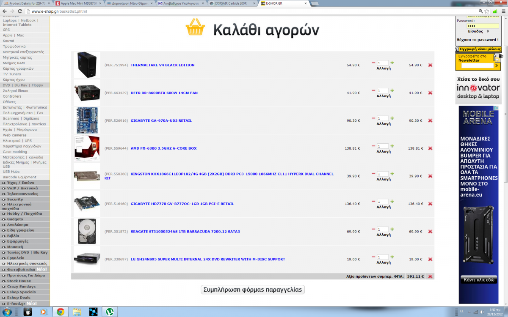Viewport: 508px width, 317px height.
Task: Go back with browser back arrow
Action: (x=5, y=11)
